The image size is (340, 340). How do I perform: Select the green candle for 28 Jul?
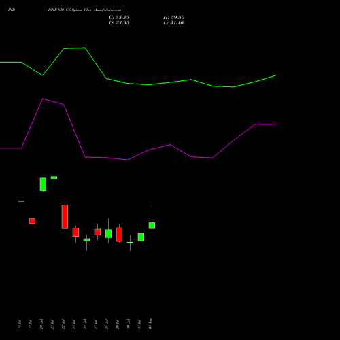(x=108, y=234)
